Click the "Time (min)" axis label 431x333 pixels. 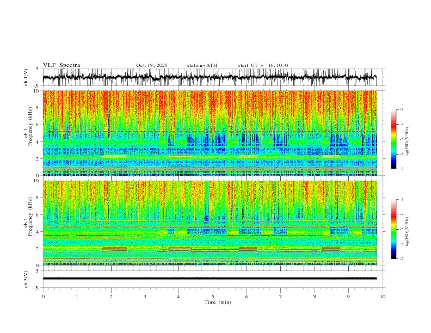pos(218,302)
